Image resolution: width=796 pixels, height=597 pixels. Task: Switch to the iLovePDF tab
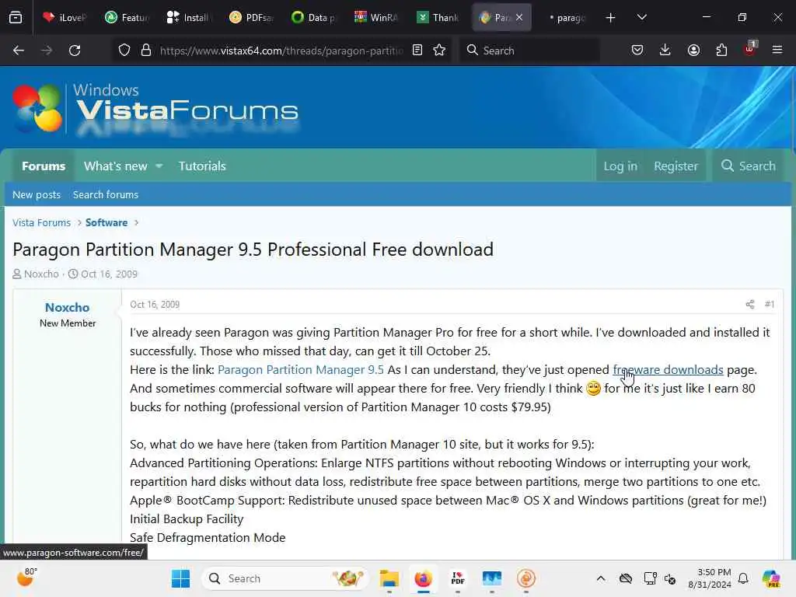(65, 17)
